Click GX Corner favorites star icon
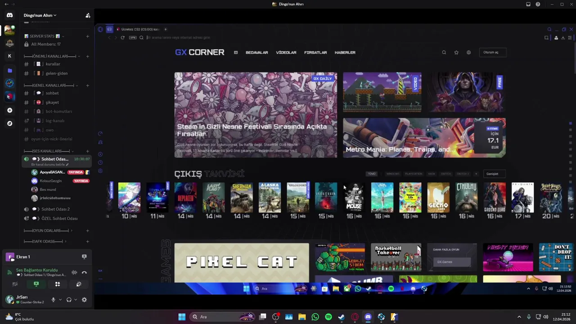This screenshot has height=324, width=576. tap(456, 53)
